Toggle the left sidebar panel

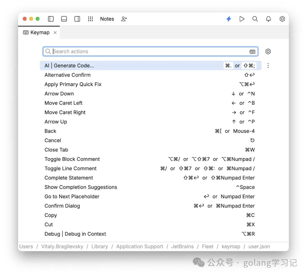(51, 19)
